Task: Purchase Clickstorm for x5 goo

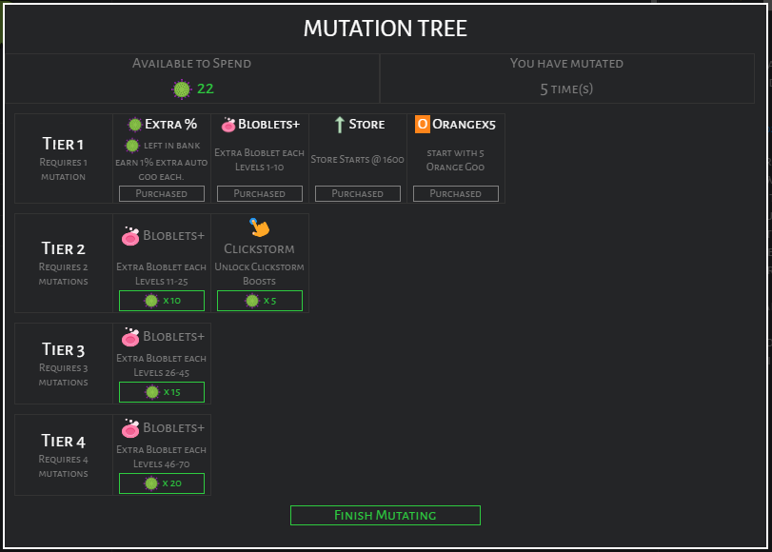Action: 260,301
